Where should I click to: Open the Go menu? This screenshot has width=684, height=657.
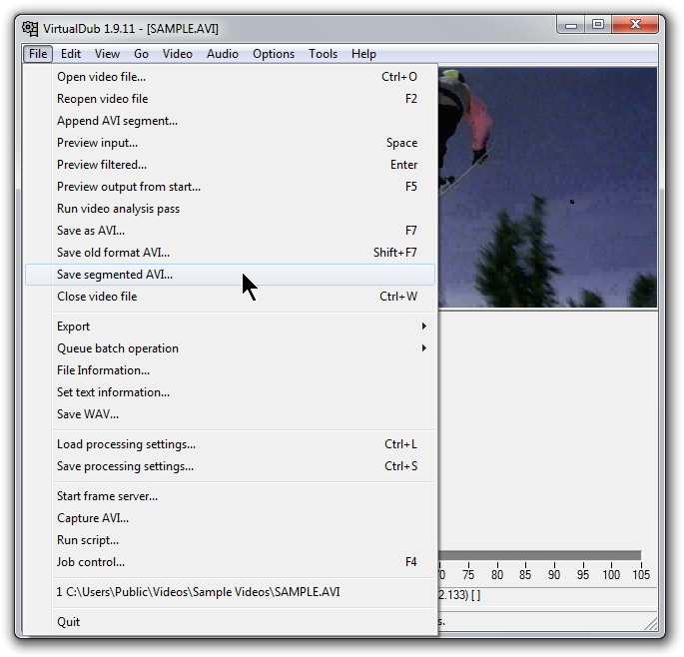[141, 54]
